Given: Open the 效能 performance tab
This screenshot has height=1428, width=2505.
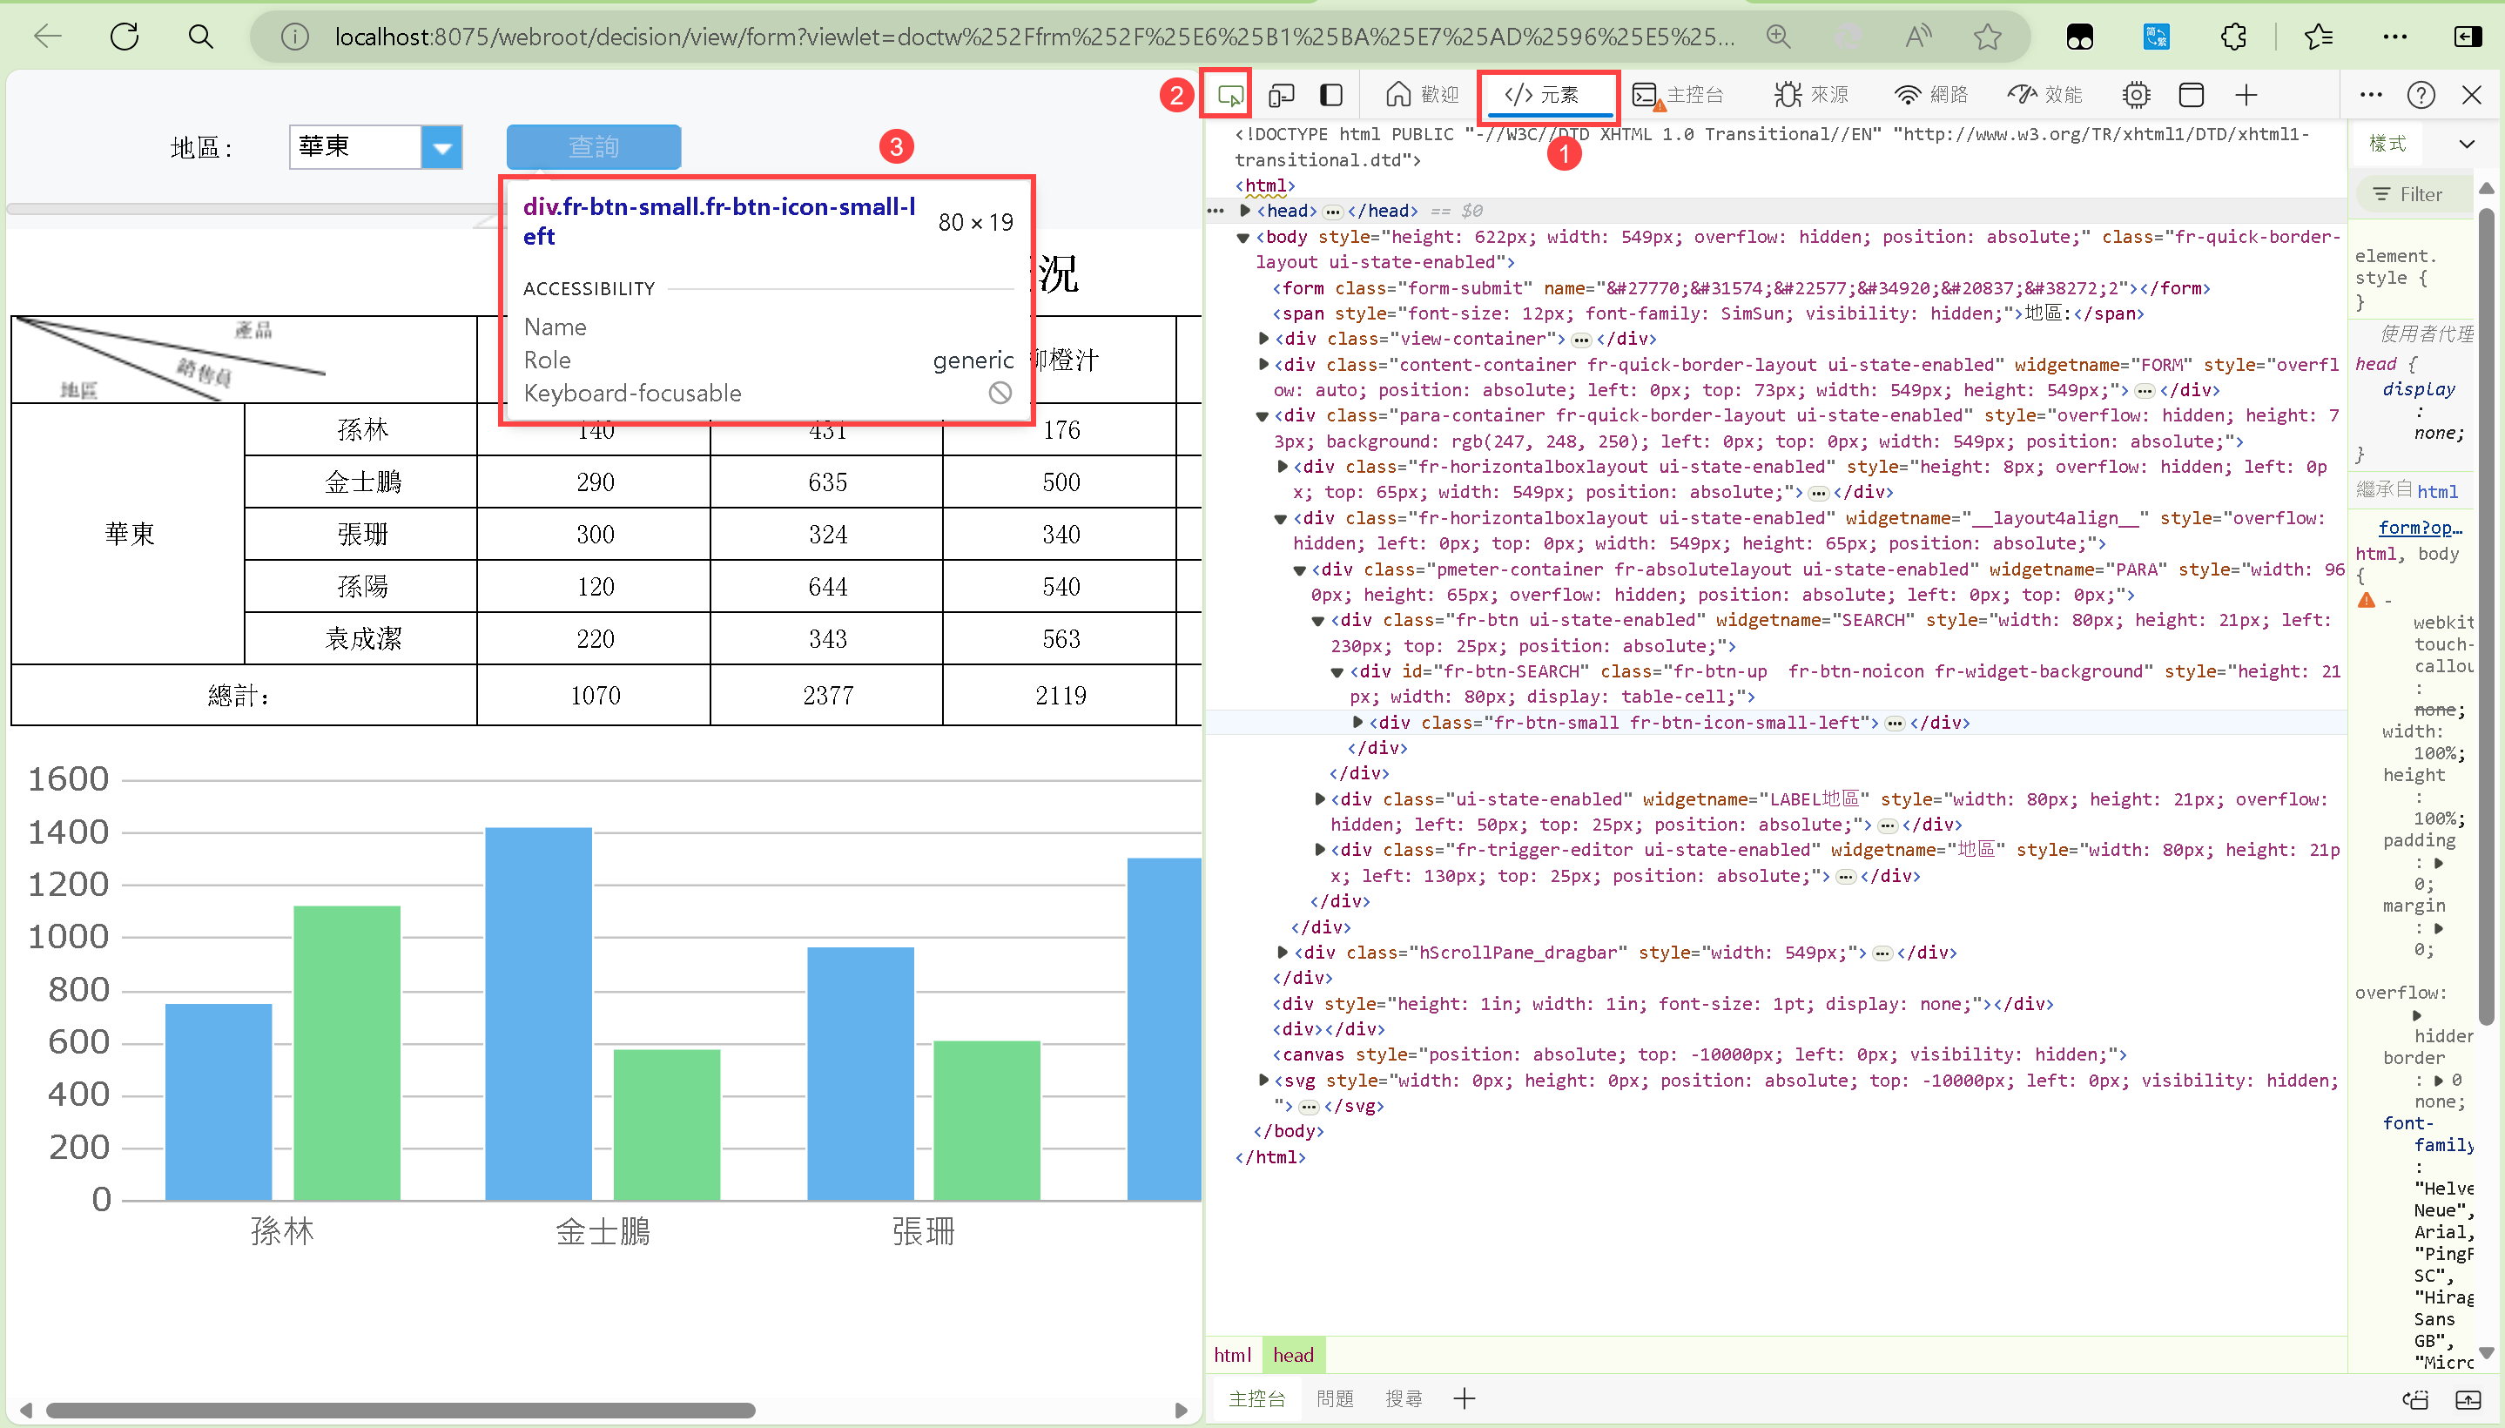Looking at the screenshot, I should [x=2045, y=95].
